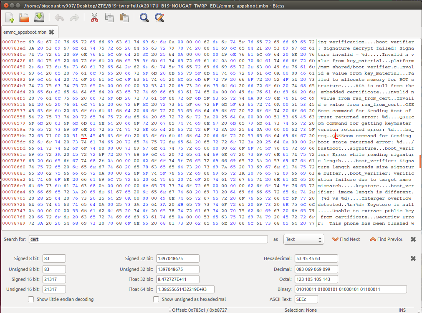Viewport: 422px width, 313px height.
Task: Paste using the clipboard icon
Action: (x=124, y=18)
